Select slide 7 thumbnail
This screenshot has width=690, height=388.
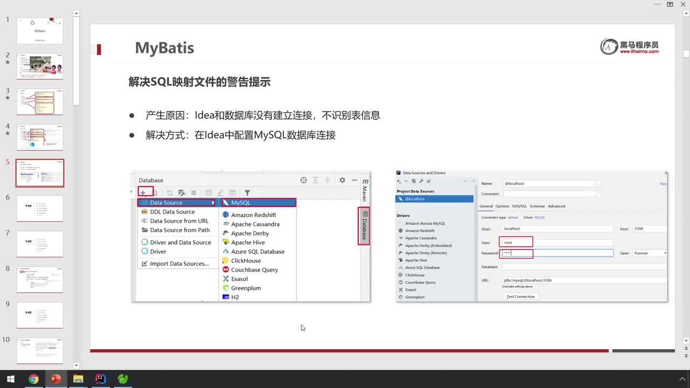40,244
